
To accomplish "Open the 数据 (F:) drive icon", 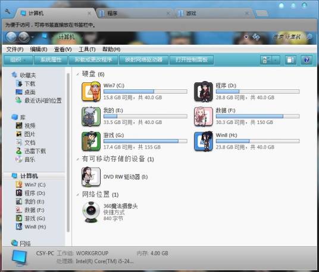I will pyautogui.click(x=204, y=116).
